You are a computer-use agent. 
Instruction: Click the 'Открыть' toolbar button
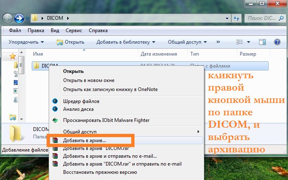point(70,42)
